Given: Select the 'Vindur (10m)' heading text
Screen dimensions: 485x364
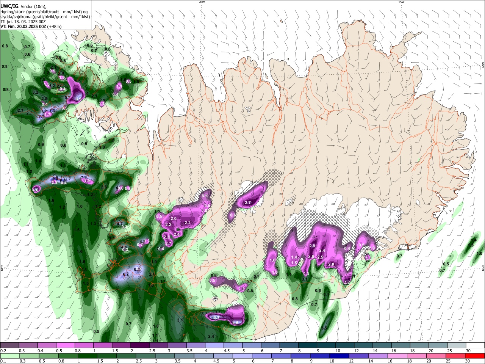Looking at the screenshot, I should [x=33, y=6].
